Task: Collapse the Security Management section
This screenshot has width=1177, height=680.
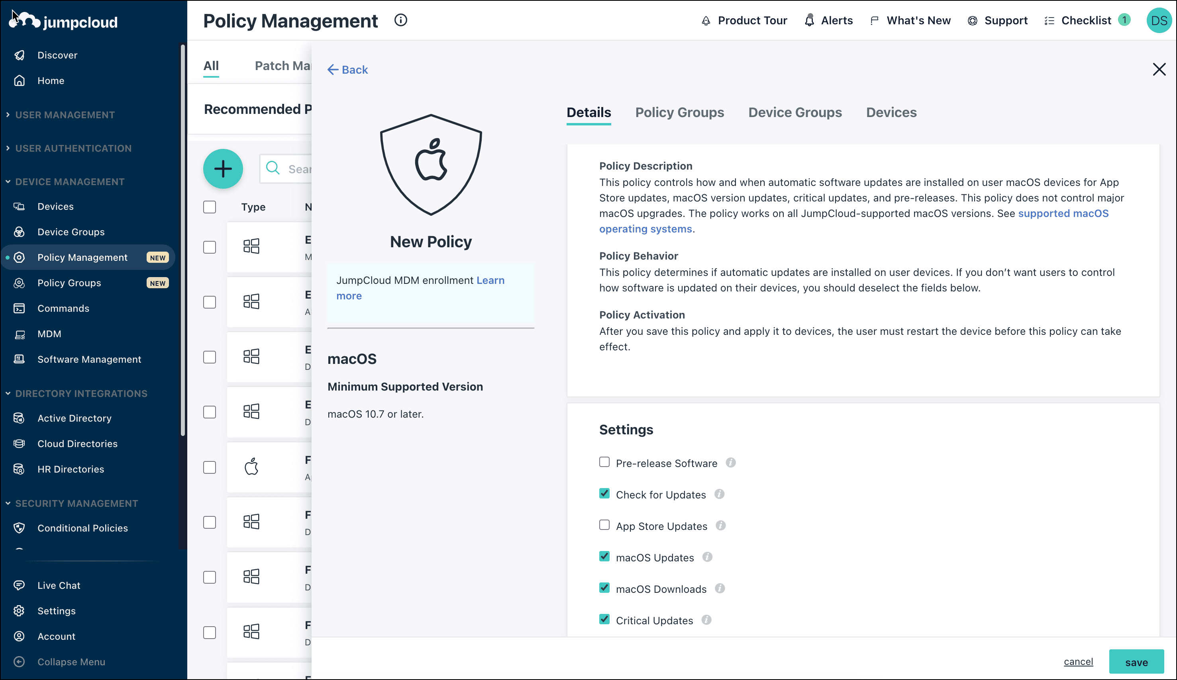Action: click(x=73, y=504)
